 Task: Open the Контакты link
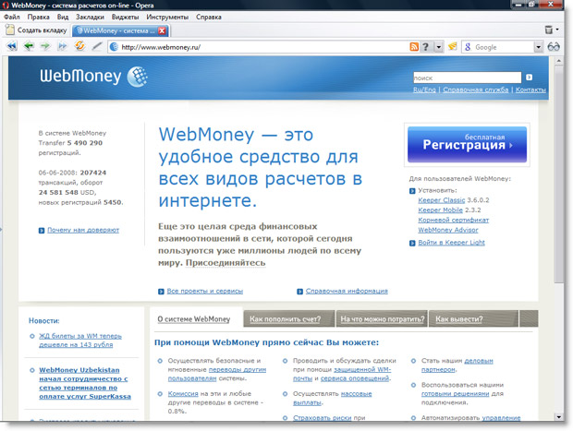coord(530,90)
